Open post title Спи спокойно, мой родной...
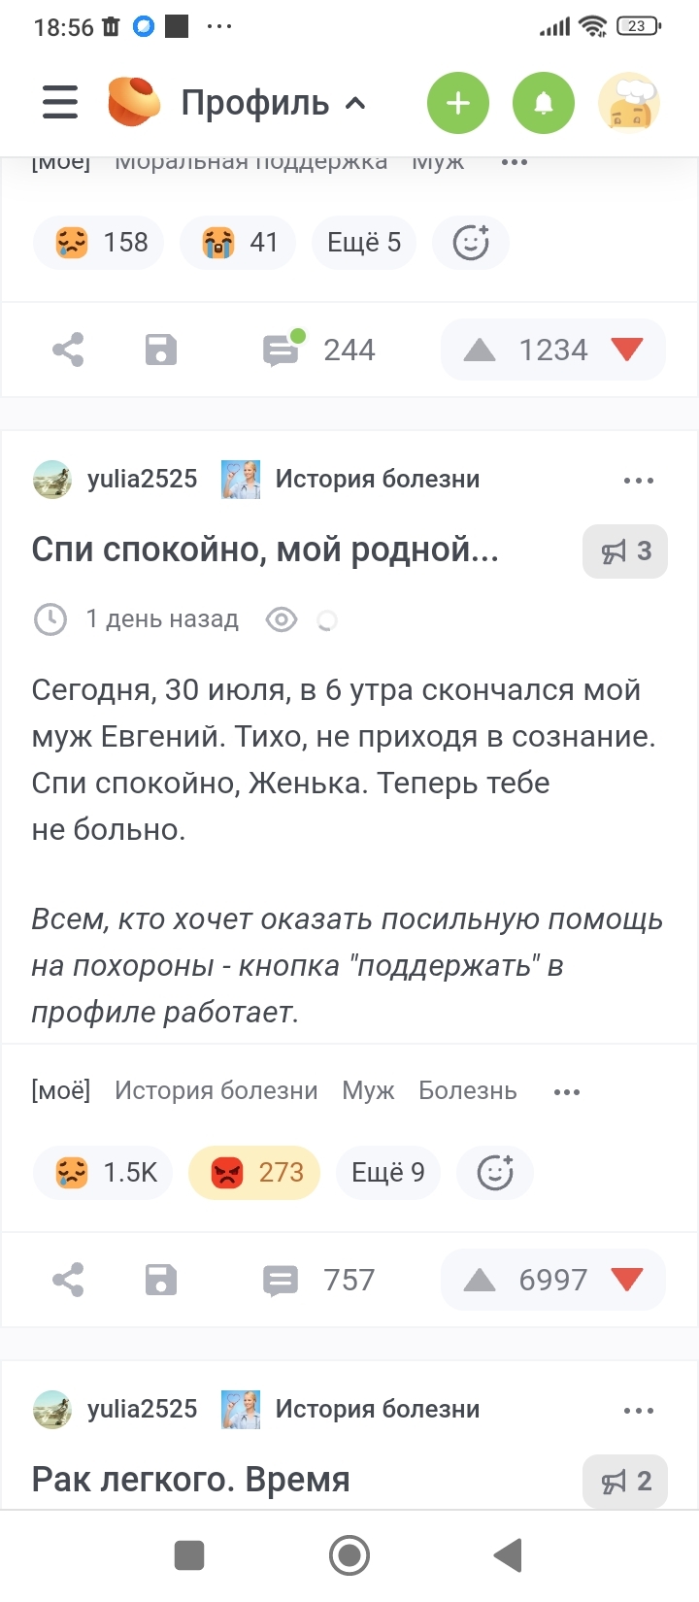Viewport: 699px width, 1602px height. pos(265,551)
